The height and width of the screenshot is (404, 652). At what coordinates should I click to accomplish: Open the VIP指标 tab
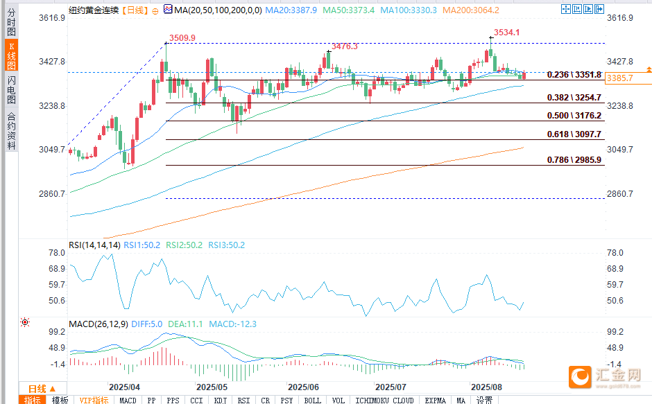pos(94,400)
